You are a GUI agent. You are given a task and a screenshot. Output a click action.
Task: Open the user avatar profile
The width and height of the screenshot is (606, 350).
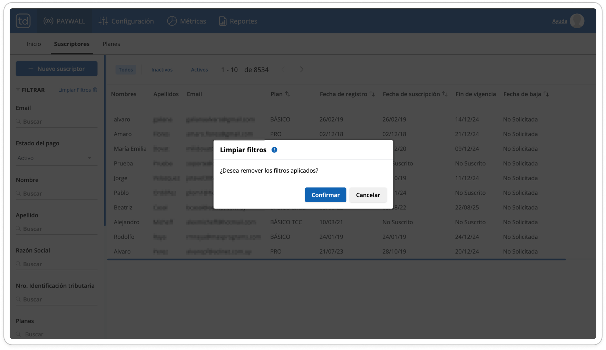(577, 21)
